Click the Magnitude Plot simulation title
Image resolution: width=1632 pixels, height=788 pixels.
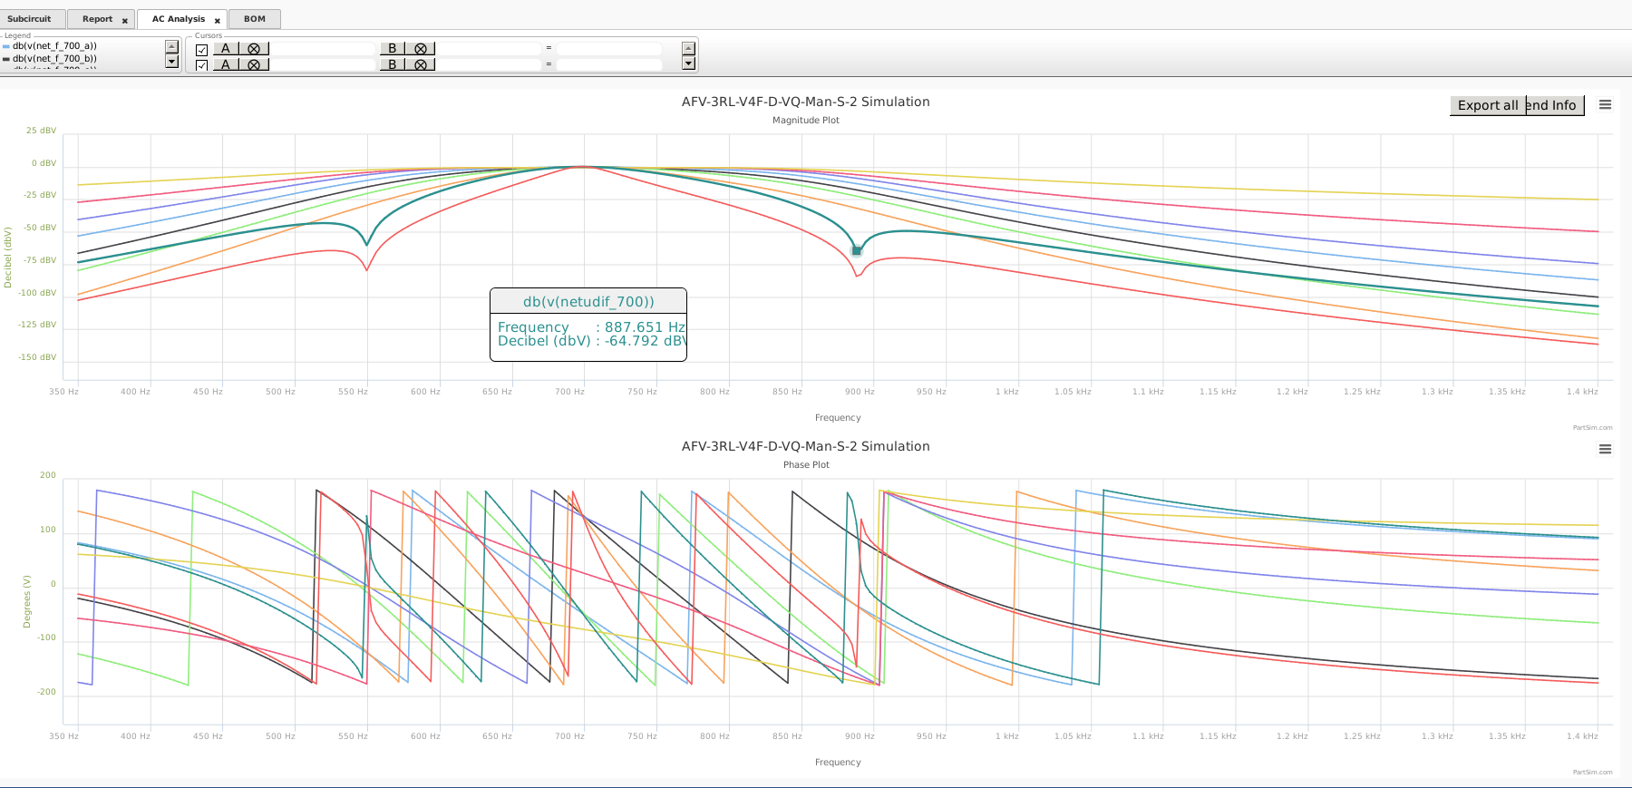806,102
